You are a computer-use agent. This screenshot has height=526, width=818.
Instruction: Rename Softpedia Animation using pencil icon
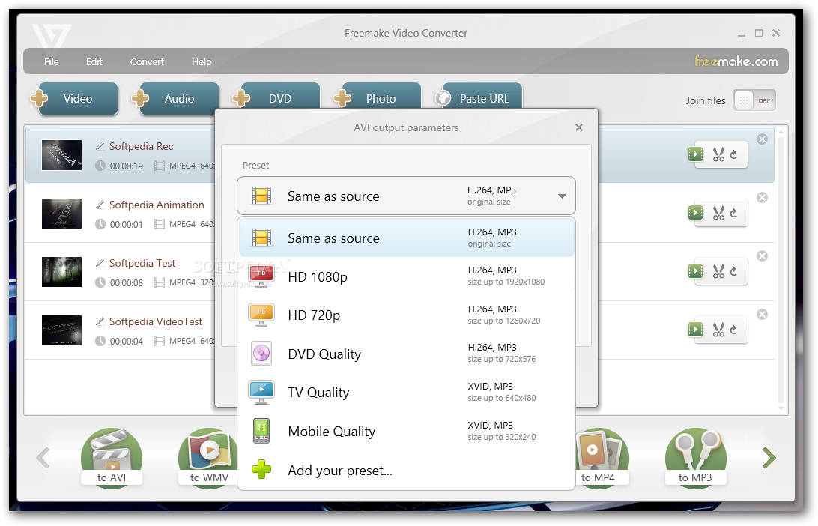point(100,205)
